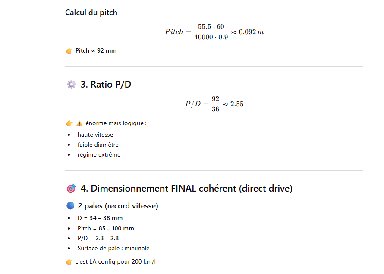Click the yellow warning triangle emoji

coord(79,123)
